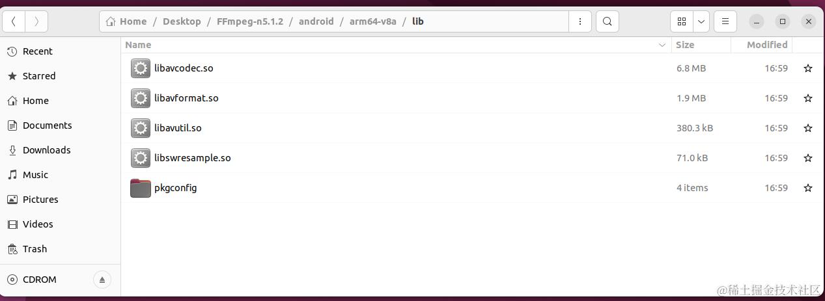Toggle sort order via Name column arrow

pos(662,45)
